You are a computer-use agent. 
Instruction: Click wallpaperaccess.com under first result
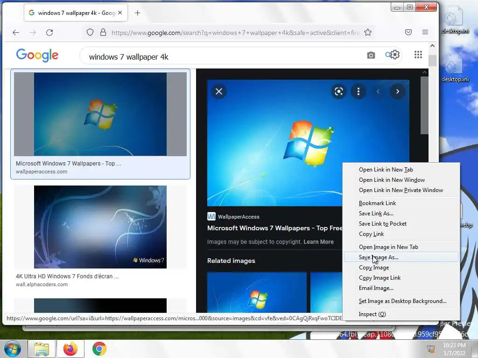[x=42, y=172]
